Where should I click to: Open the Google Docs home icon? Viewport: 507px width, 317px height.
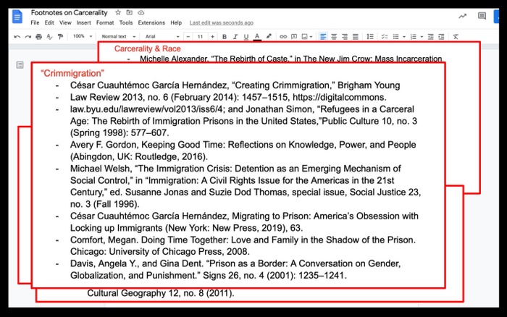(x=17, y=17)
